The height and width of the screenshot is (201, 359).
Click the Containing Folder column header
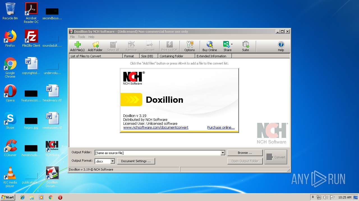coord(177,56)
